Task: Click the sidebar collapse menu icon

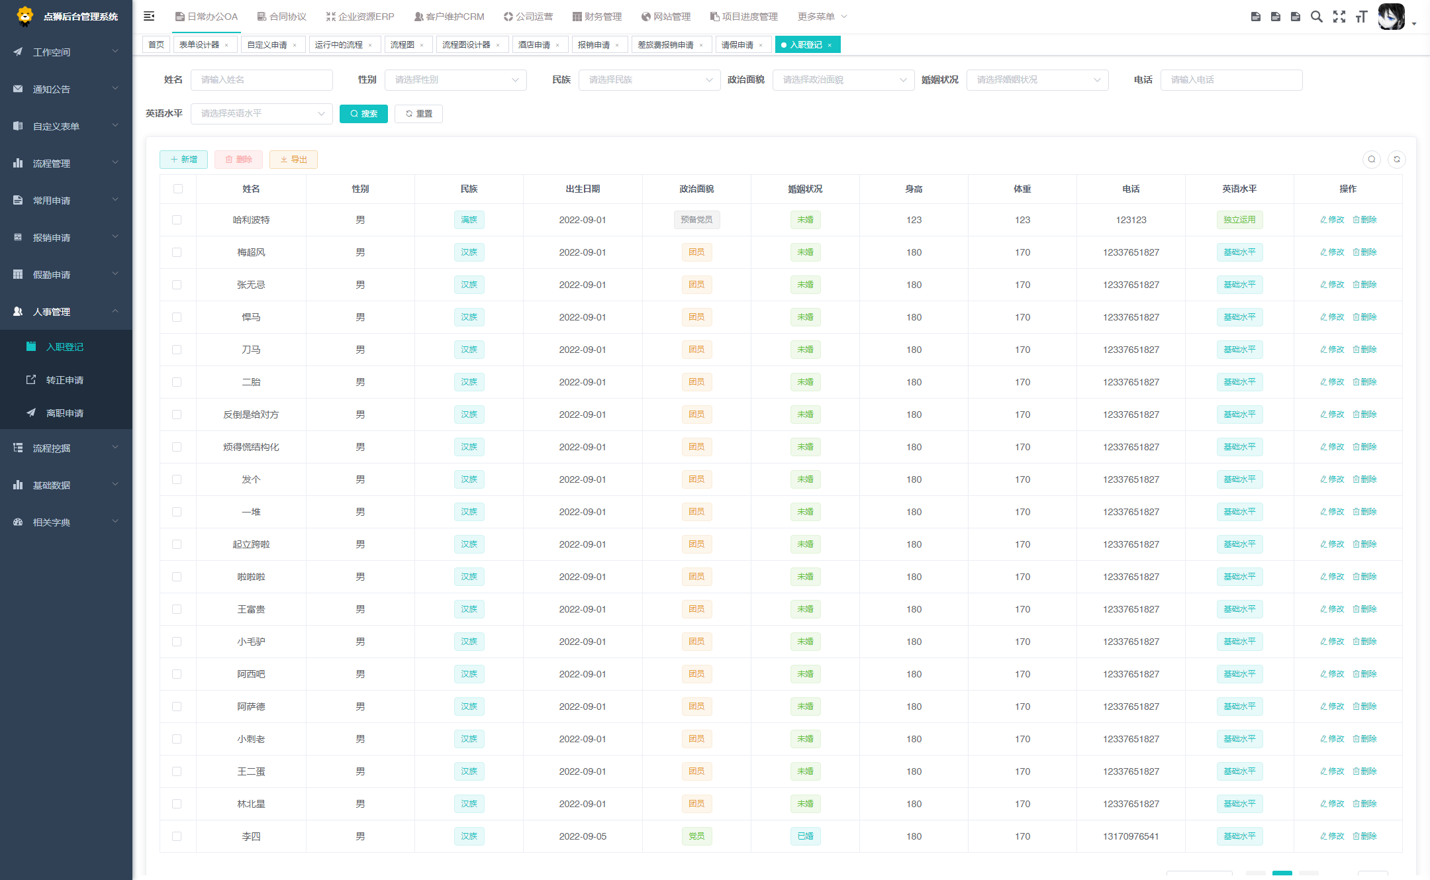Action: pyautogui.click(x=149, y=16)
